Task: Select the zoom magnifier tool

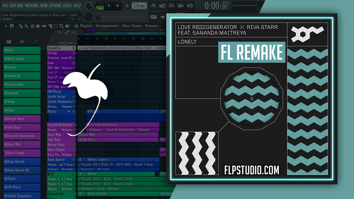Action: pyautogui.click(x=61, y=26)
